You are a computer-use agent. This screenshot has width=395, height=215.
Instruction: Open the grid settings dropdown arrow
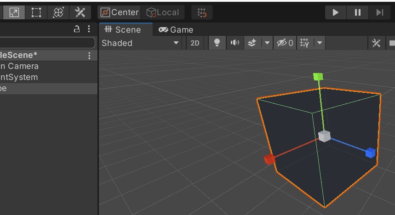coord(320,43)
